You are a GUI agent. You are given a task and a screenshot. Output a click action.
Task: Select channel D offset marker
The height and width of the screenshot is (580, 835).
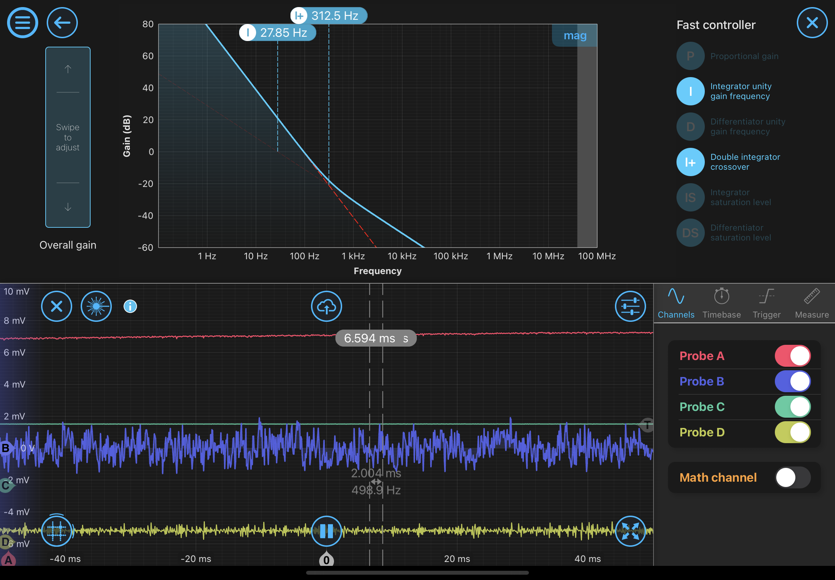(6, 542)
